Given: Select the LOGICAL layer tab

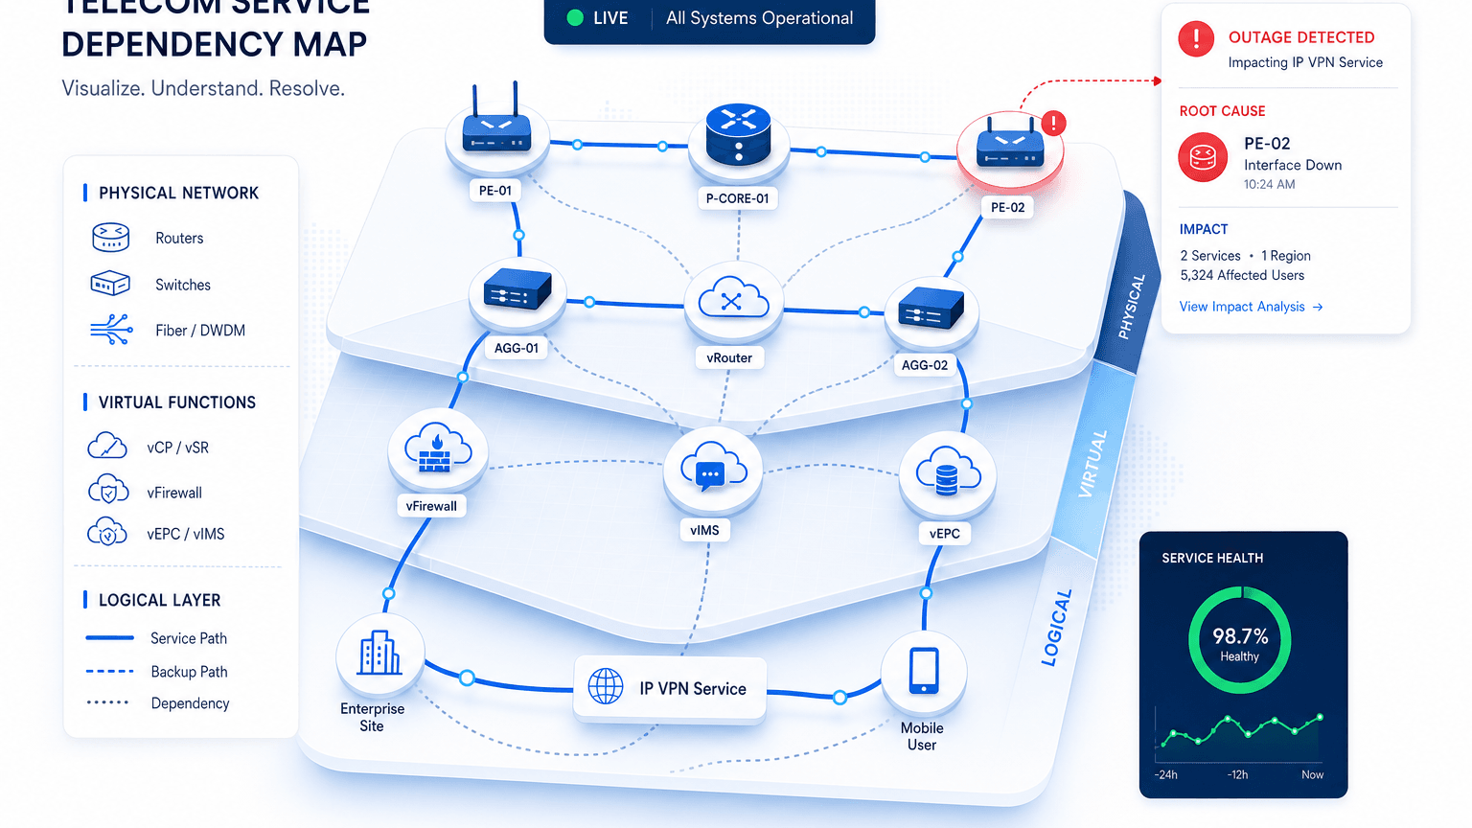Looking at the screenshot, I should [1057, 628].
